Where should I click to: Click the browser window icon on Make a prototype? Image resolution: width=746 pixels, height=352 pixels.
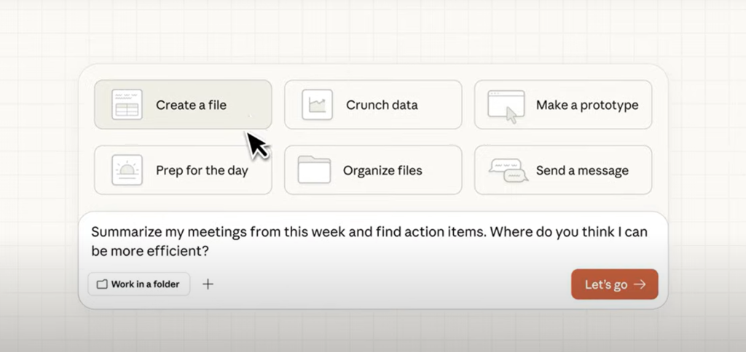506,105
